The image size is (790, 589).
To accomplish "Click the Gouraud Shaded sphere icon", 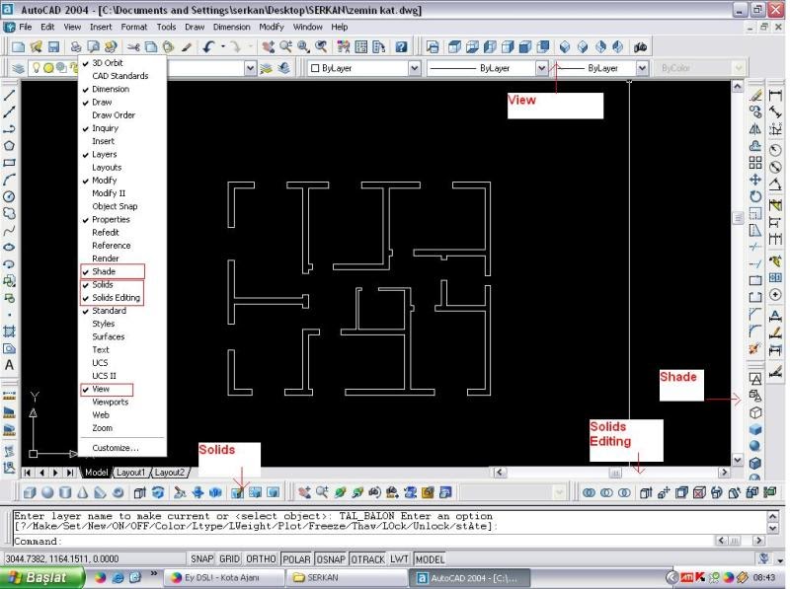I will coord(754,446).
